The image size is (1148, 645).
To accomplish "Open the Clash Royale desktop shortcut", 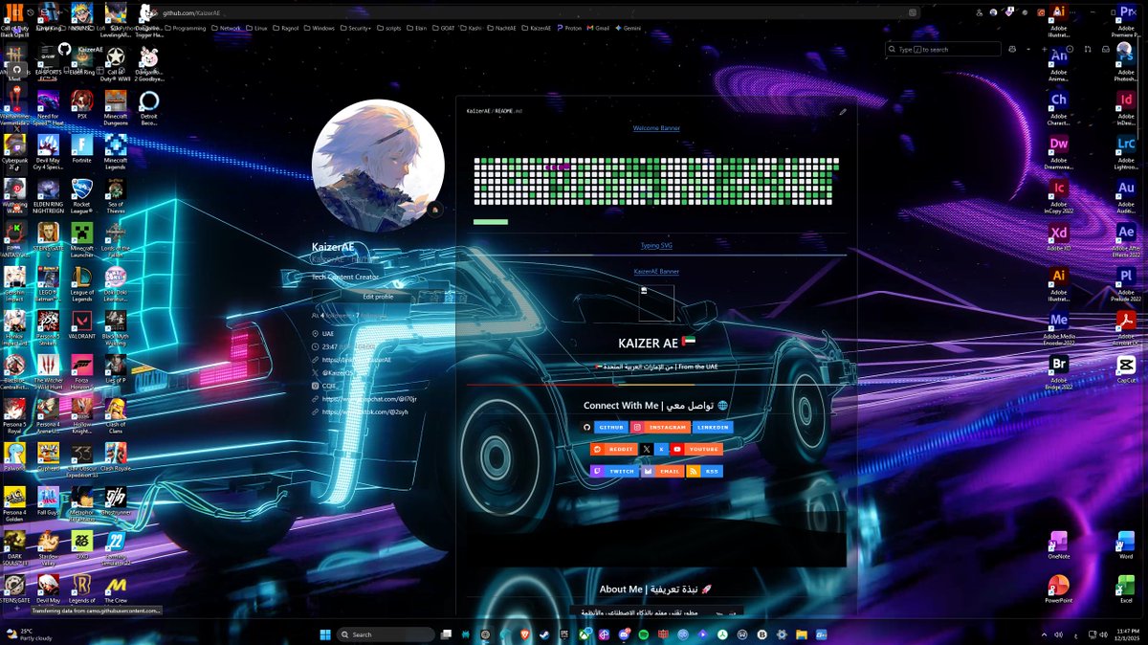I will pos(116,458).
